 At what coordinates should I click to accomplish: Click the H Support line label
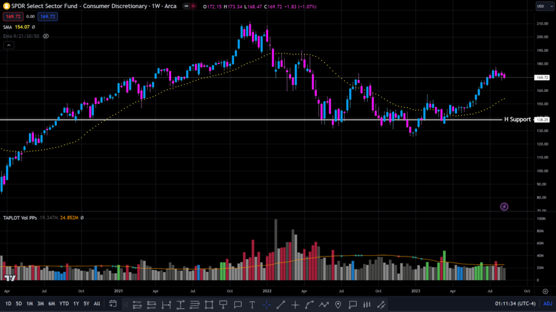(x=517, y=119)
